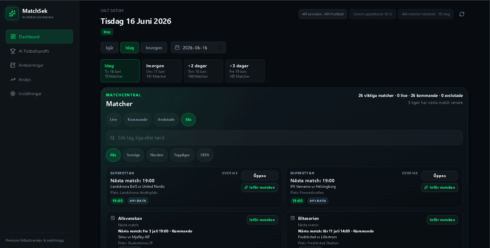This screenshot has width=490, height=248.
Task: Click Inför matchen on Allsvenskan card
Action: click(262, 220)
